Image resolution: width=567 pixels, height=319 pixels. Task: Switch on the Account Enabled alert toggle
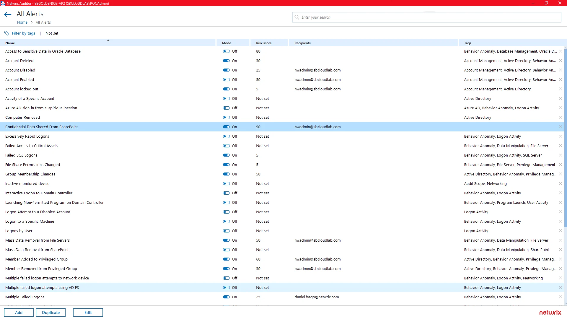(x=226, y=79)
